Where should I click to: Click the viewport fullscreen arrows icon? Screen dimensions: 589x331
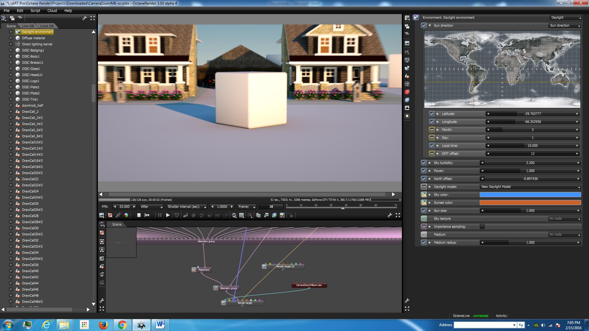click(x=398, y=215)
